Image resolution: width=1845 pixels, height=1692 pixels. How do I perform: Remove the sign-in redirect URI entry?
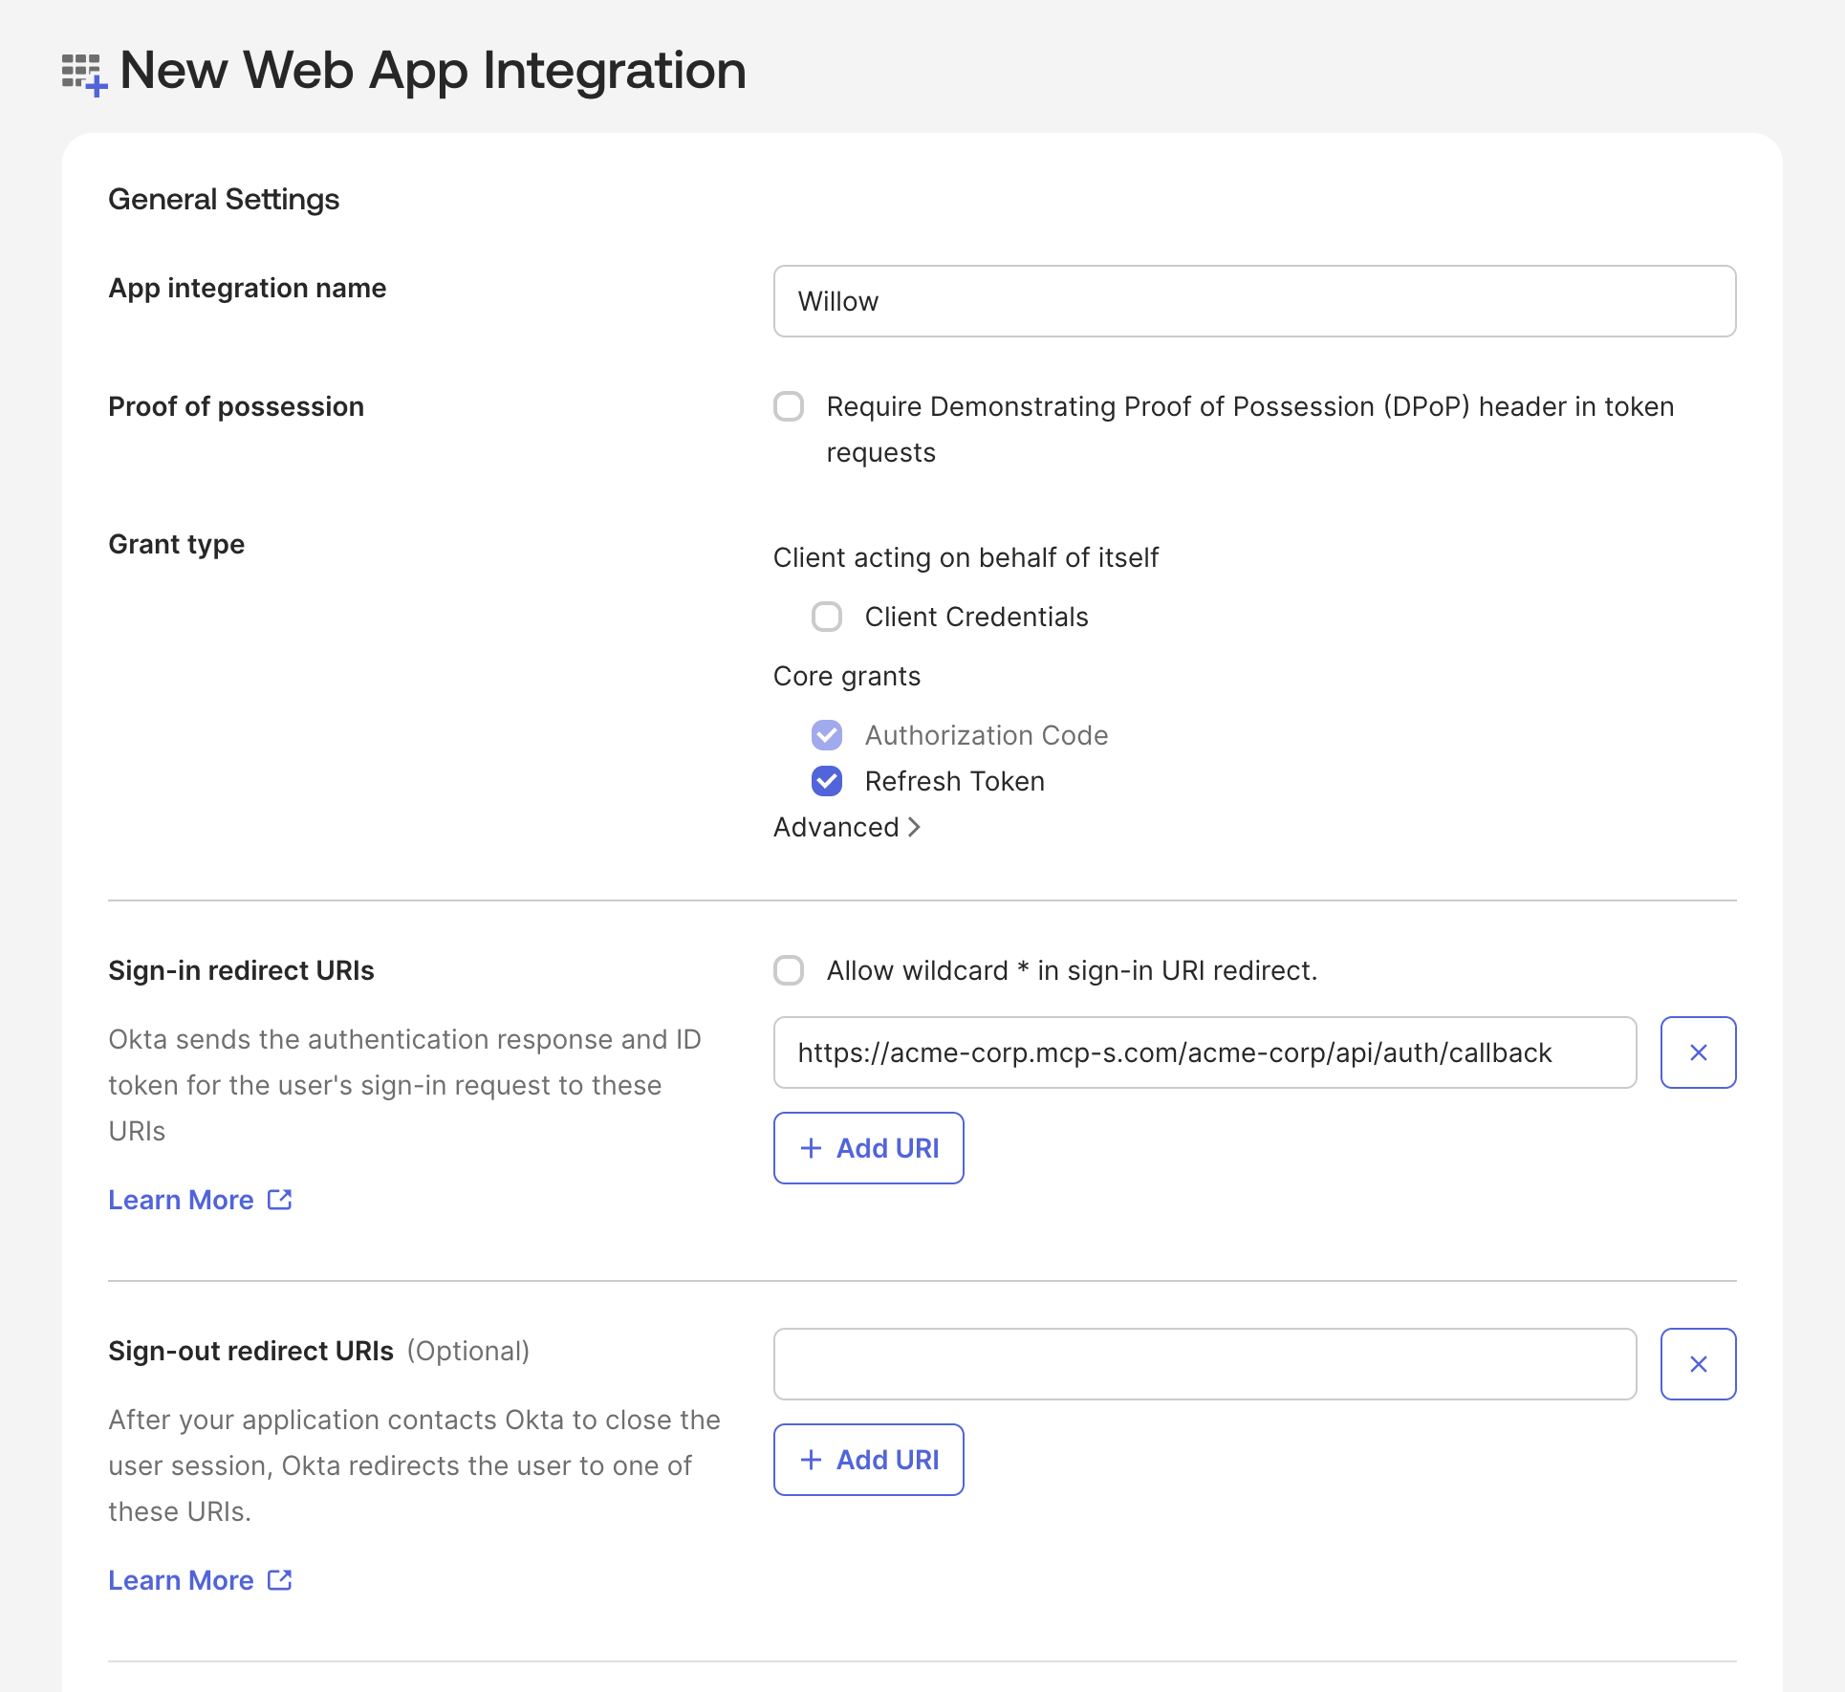1698,1052
